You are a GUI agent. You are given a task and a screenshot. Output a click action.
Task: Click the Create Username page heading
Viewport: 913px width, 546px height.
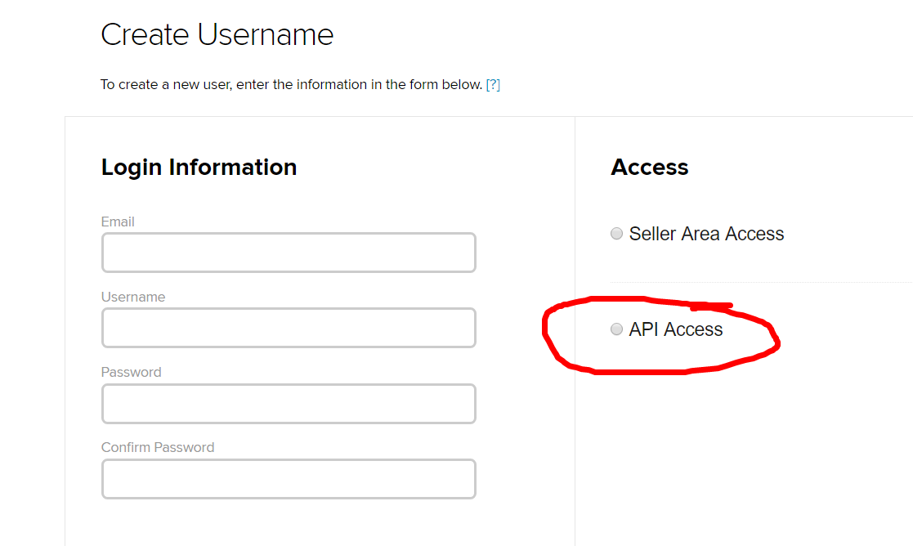(217, 34)
